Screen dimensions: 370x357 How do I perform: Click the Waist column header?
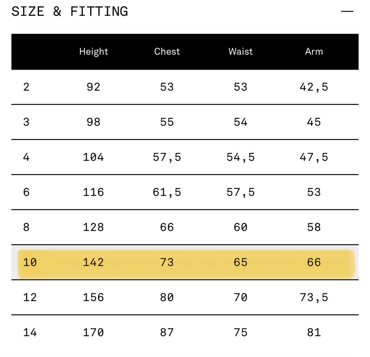click(240, 52)
